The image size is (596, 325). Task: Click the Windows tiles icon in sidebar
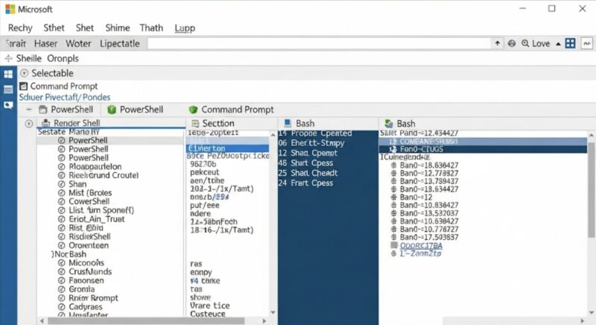coord(8,74)
